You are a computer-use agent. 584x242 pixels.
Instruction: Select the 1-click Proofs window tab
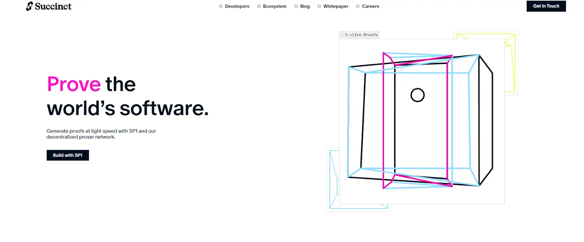pos(359,35)
